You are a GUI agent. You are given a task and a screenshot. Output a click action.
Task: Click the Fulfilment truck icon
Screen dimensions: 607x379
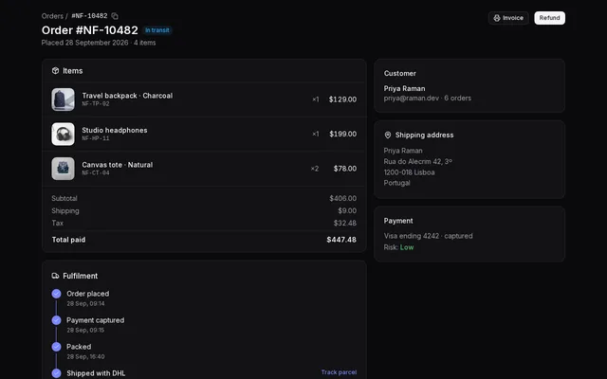55,276
